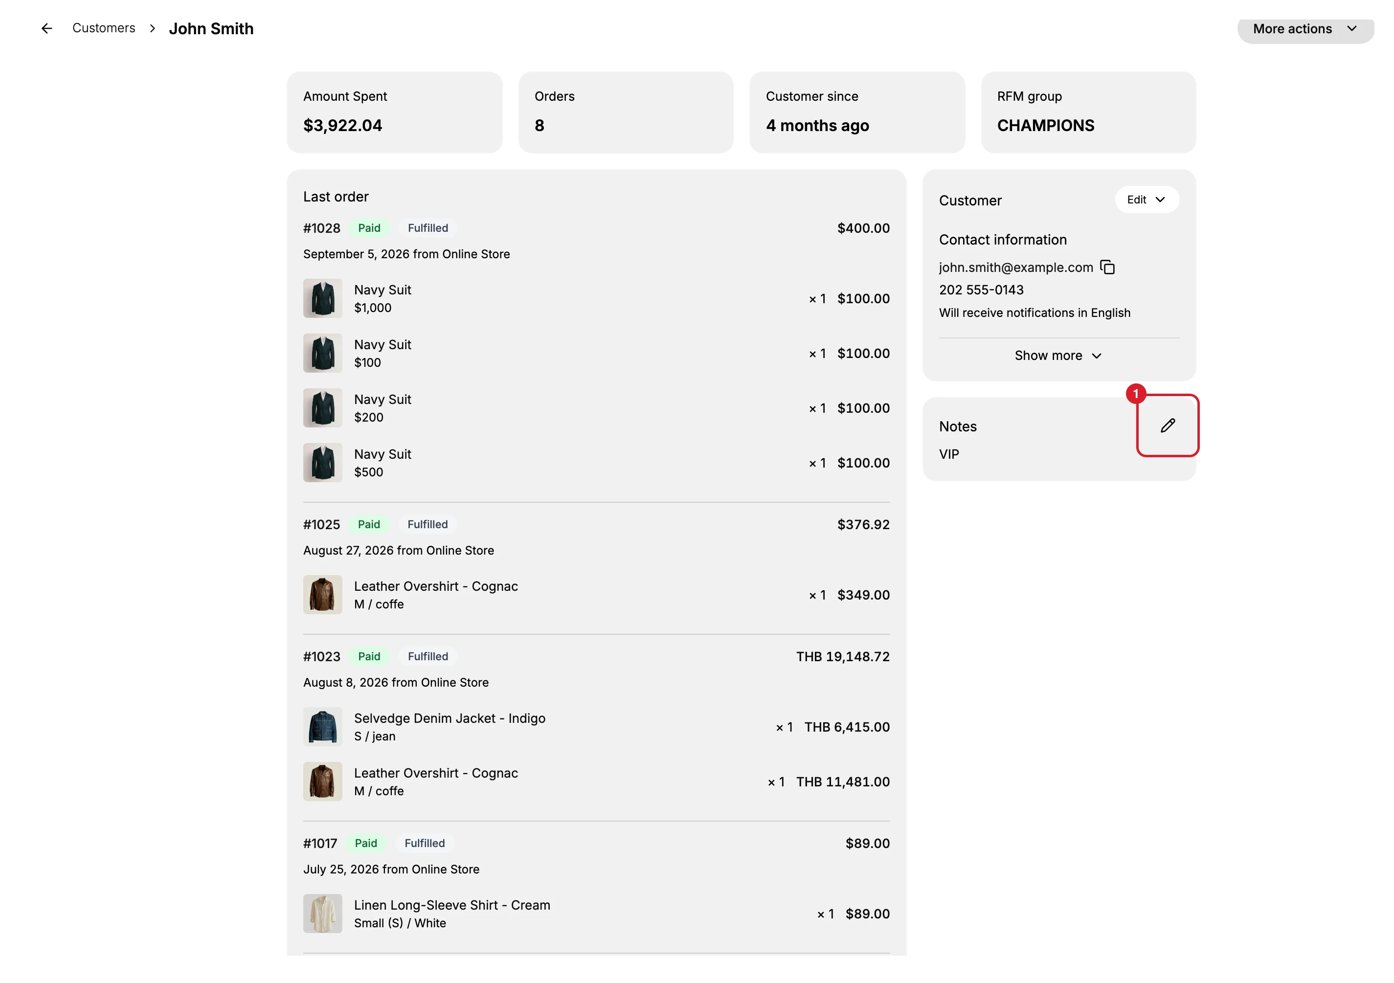Click the VIP note text

[x=949, y=454]
